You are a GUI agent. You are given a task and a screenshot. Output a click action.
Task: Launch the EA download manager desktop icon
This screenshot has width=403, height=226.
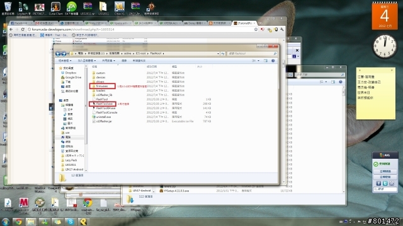coord(72,8)
